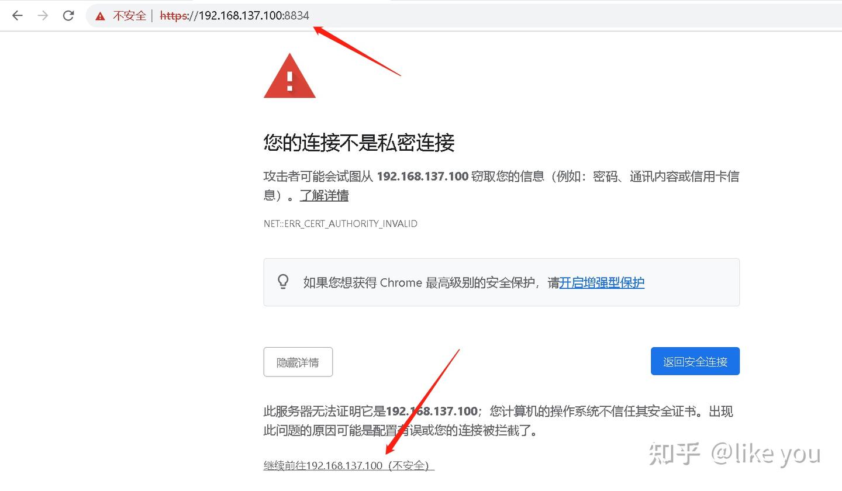Viewport: 842px width, 491px height.
Task: Open the 开启增强型保护 link
Action: pyautogui.click(x=602, y=283)
